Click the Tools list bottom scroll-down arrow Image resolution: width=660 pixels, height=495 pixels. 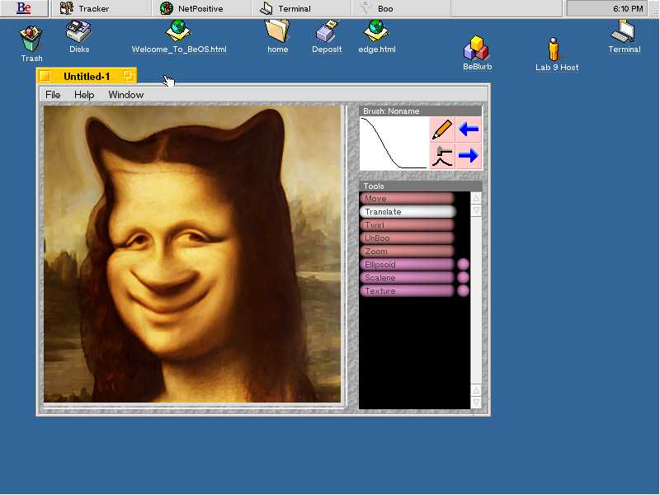(476, 403)
